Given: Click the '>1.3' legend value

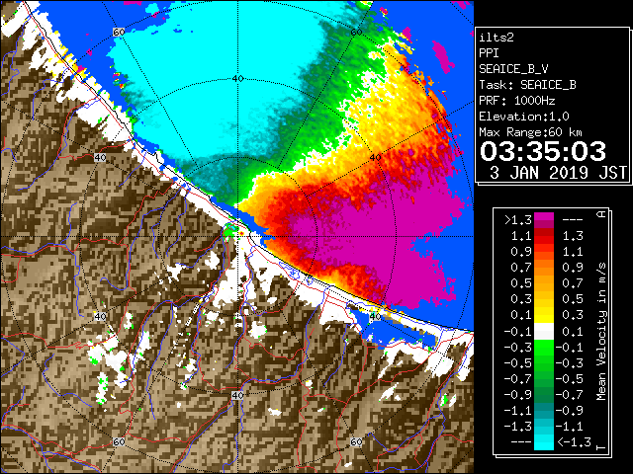Looking at the screenshot, I should click(517, 220).
